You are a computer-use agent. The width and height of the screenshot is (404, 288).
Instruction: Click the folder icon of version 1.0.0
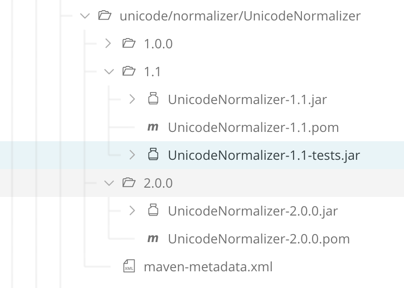[129, 43]
